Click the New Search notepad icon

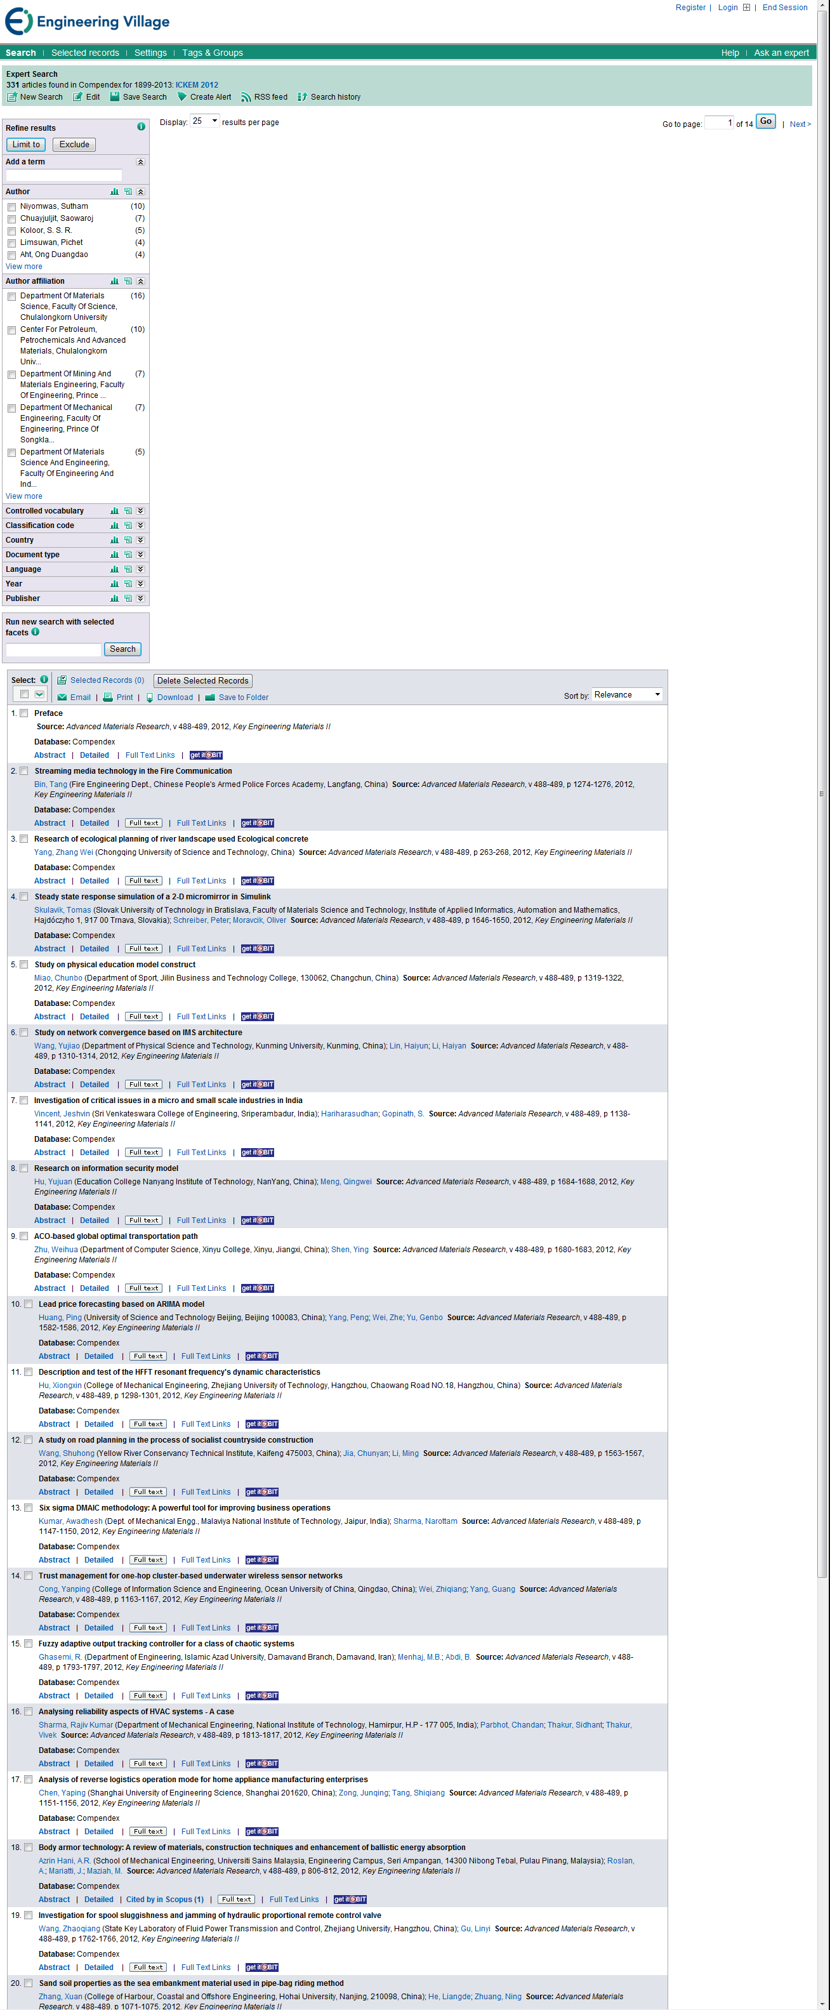(x=11, y=98)
